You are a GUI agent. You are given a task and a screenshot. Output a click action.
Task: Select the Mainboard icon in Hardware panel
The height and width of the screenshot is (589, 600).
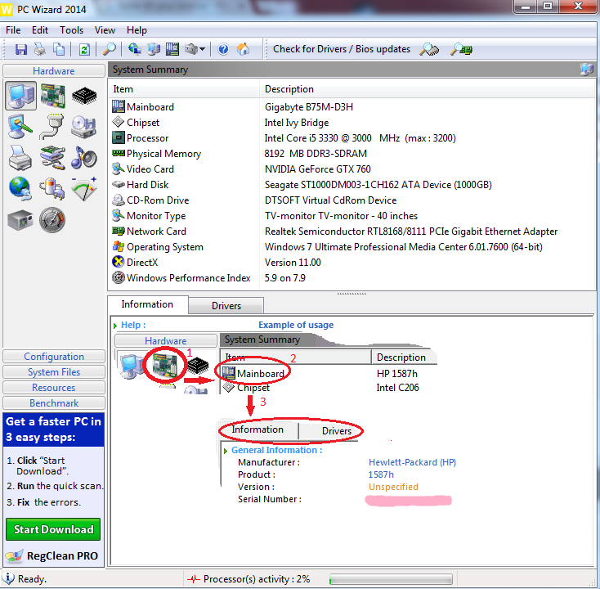(x=53, y=96)
